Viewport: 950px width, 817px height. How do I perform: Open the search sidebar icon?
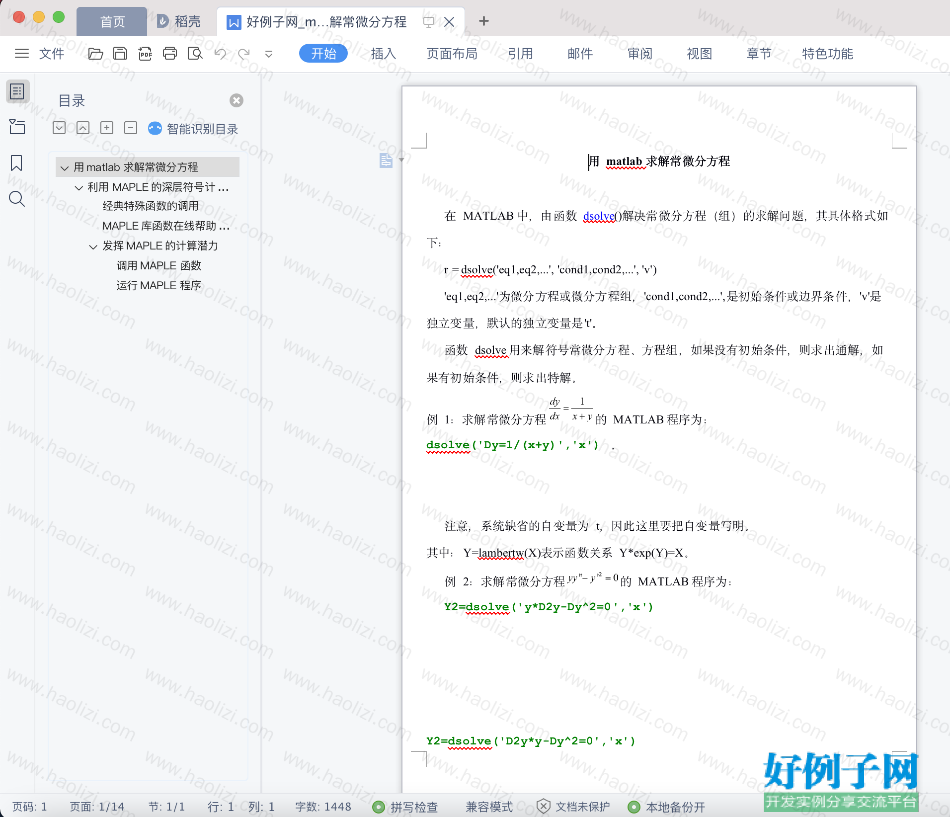click(17, 199)
